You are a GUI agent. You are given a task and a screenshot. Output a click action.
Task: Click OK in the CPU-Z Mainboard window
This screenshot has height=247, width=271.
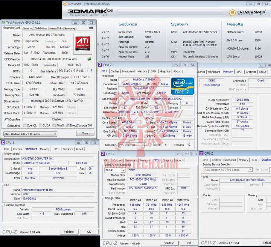[x=89, y=232]
